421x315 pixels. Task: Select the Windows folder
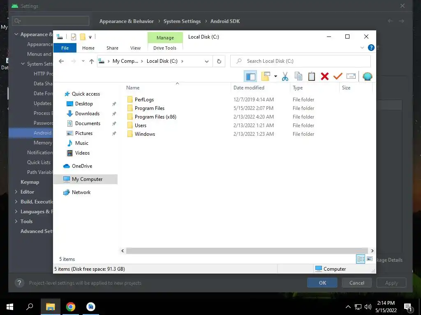pos(145,134)
